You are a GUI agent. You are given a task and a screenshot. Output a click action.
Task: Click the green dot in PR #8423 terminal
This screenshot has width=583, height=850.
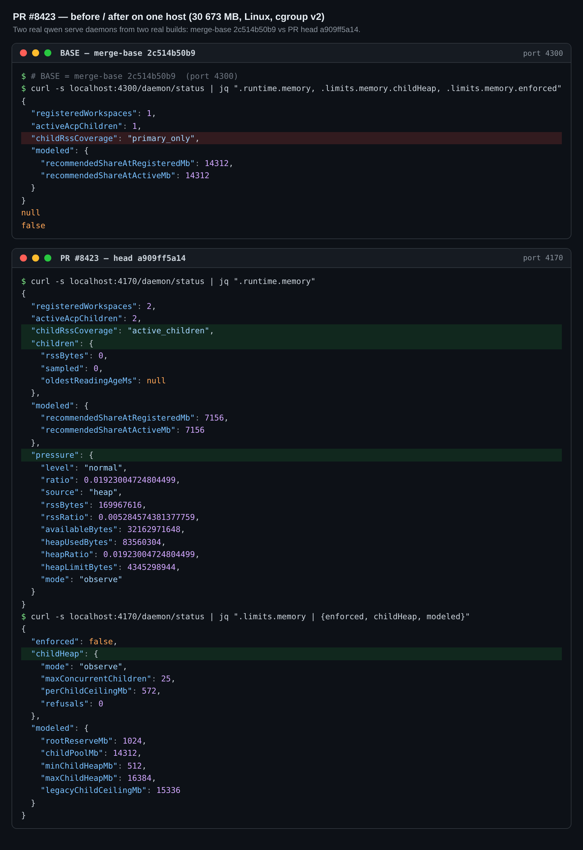pyautogui.click(x=47, y=258)
